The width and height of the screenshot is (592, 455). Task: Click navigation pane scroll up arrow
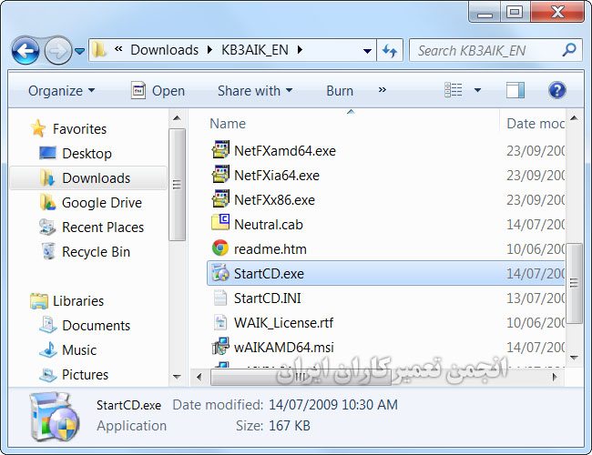coord(177,118)
